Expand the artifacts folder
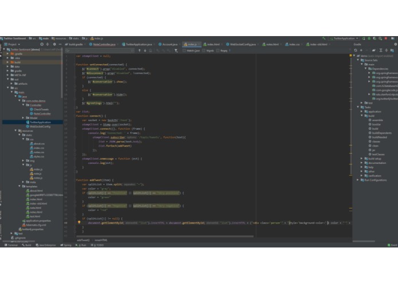 11,84
